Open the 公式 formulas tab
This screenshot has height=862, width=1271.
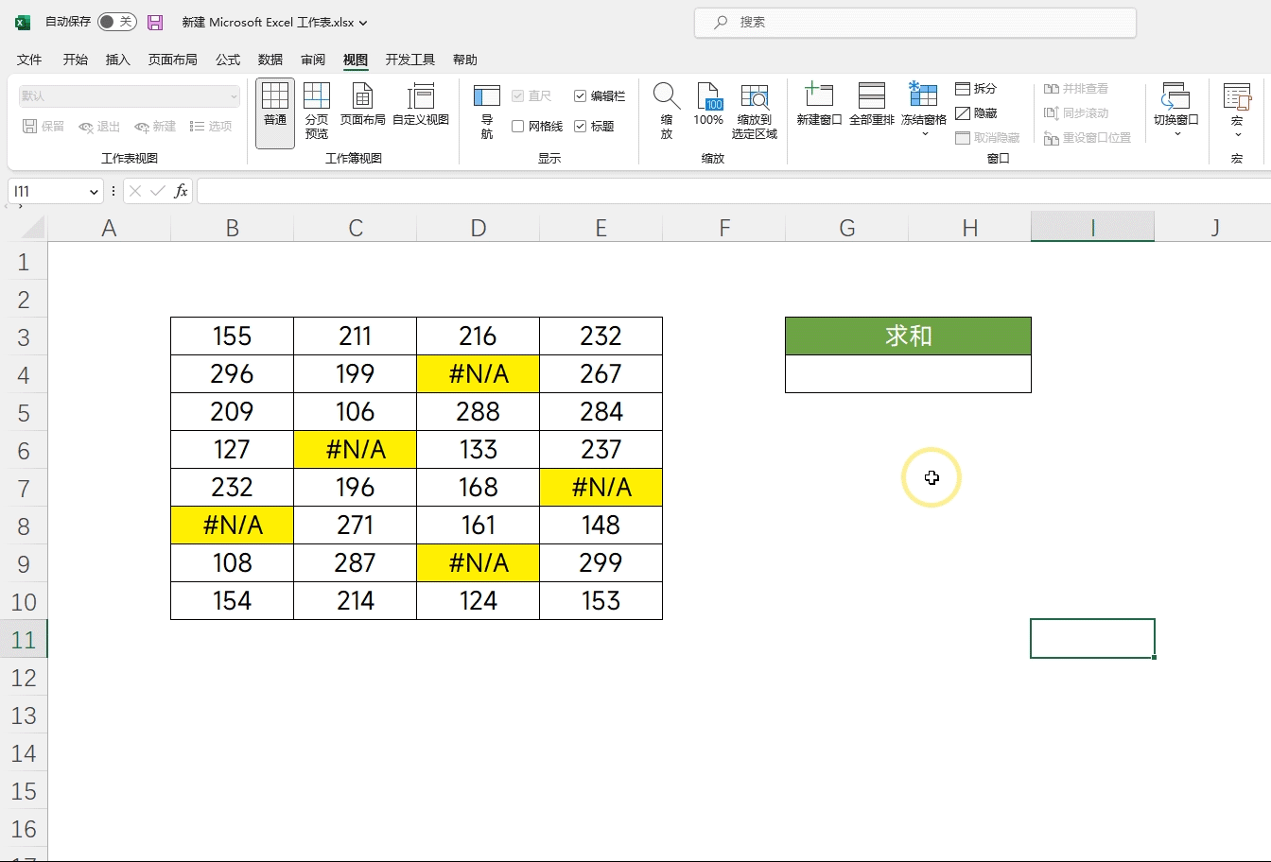(228, 60)
